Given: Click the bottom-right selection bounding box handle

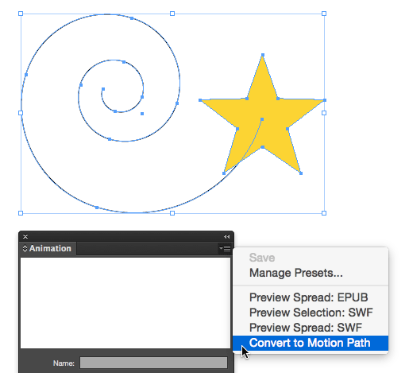Looking at the screenshot, I should tap(324, 213).
